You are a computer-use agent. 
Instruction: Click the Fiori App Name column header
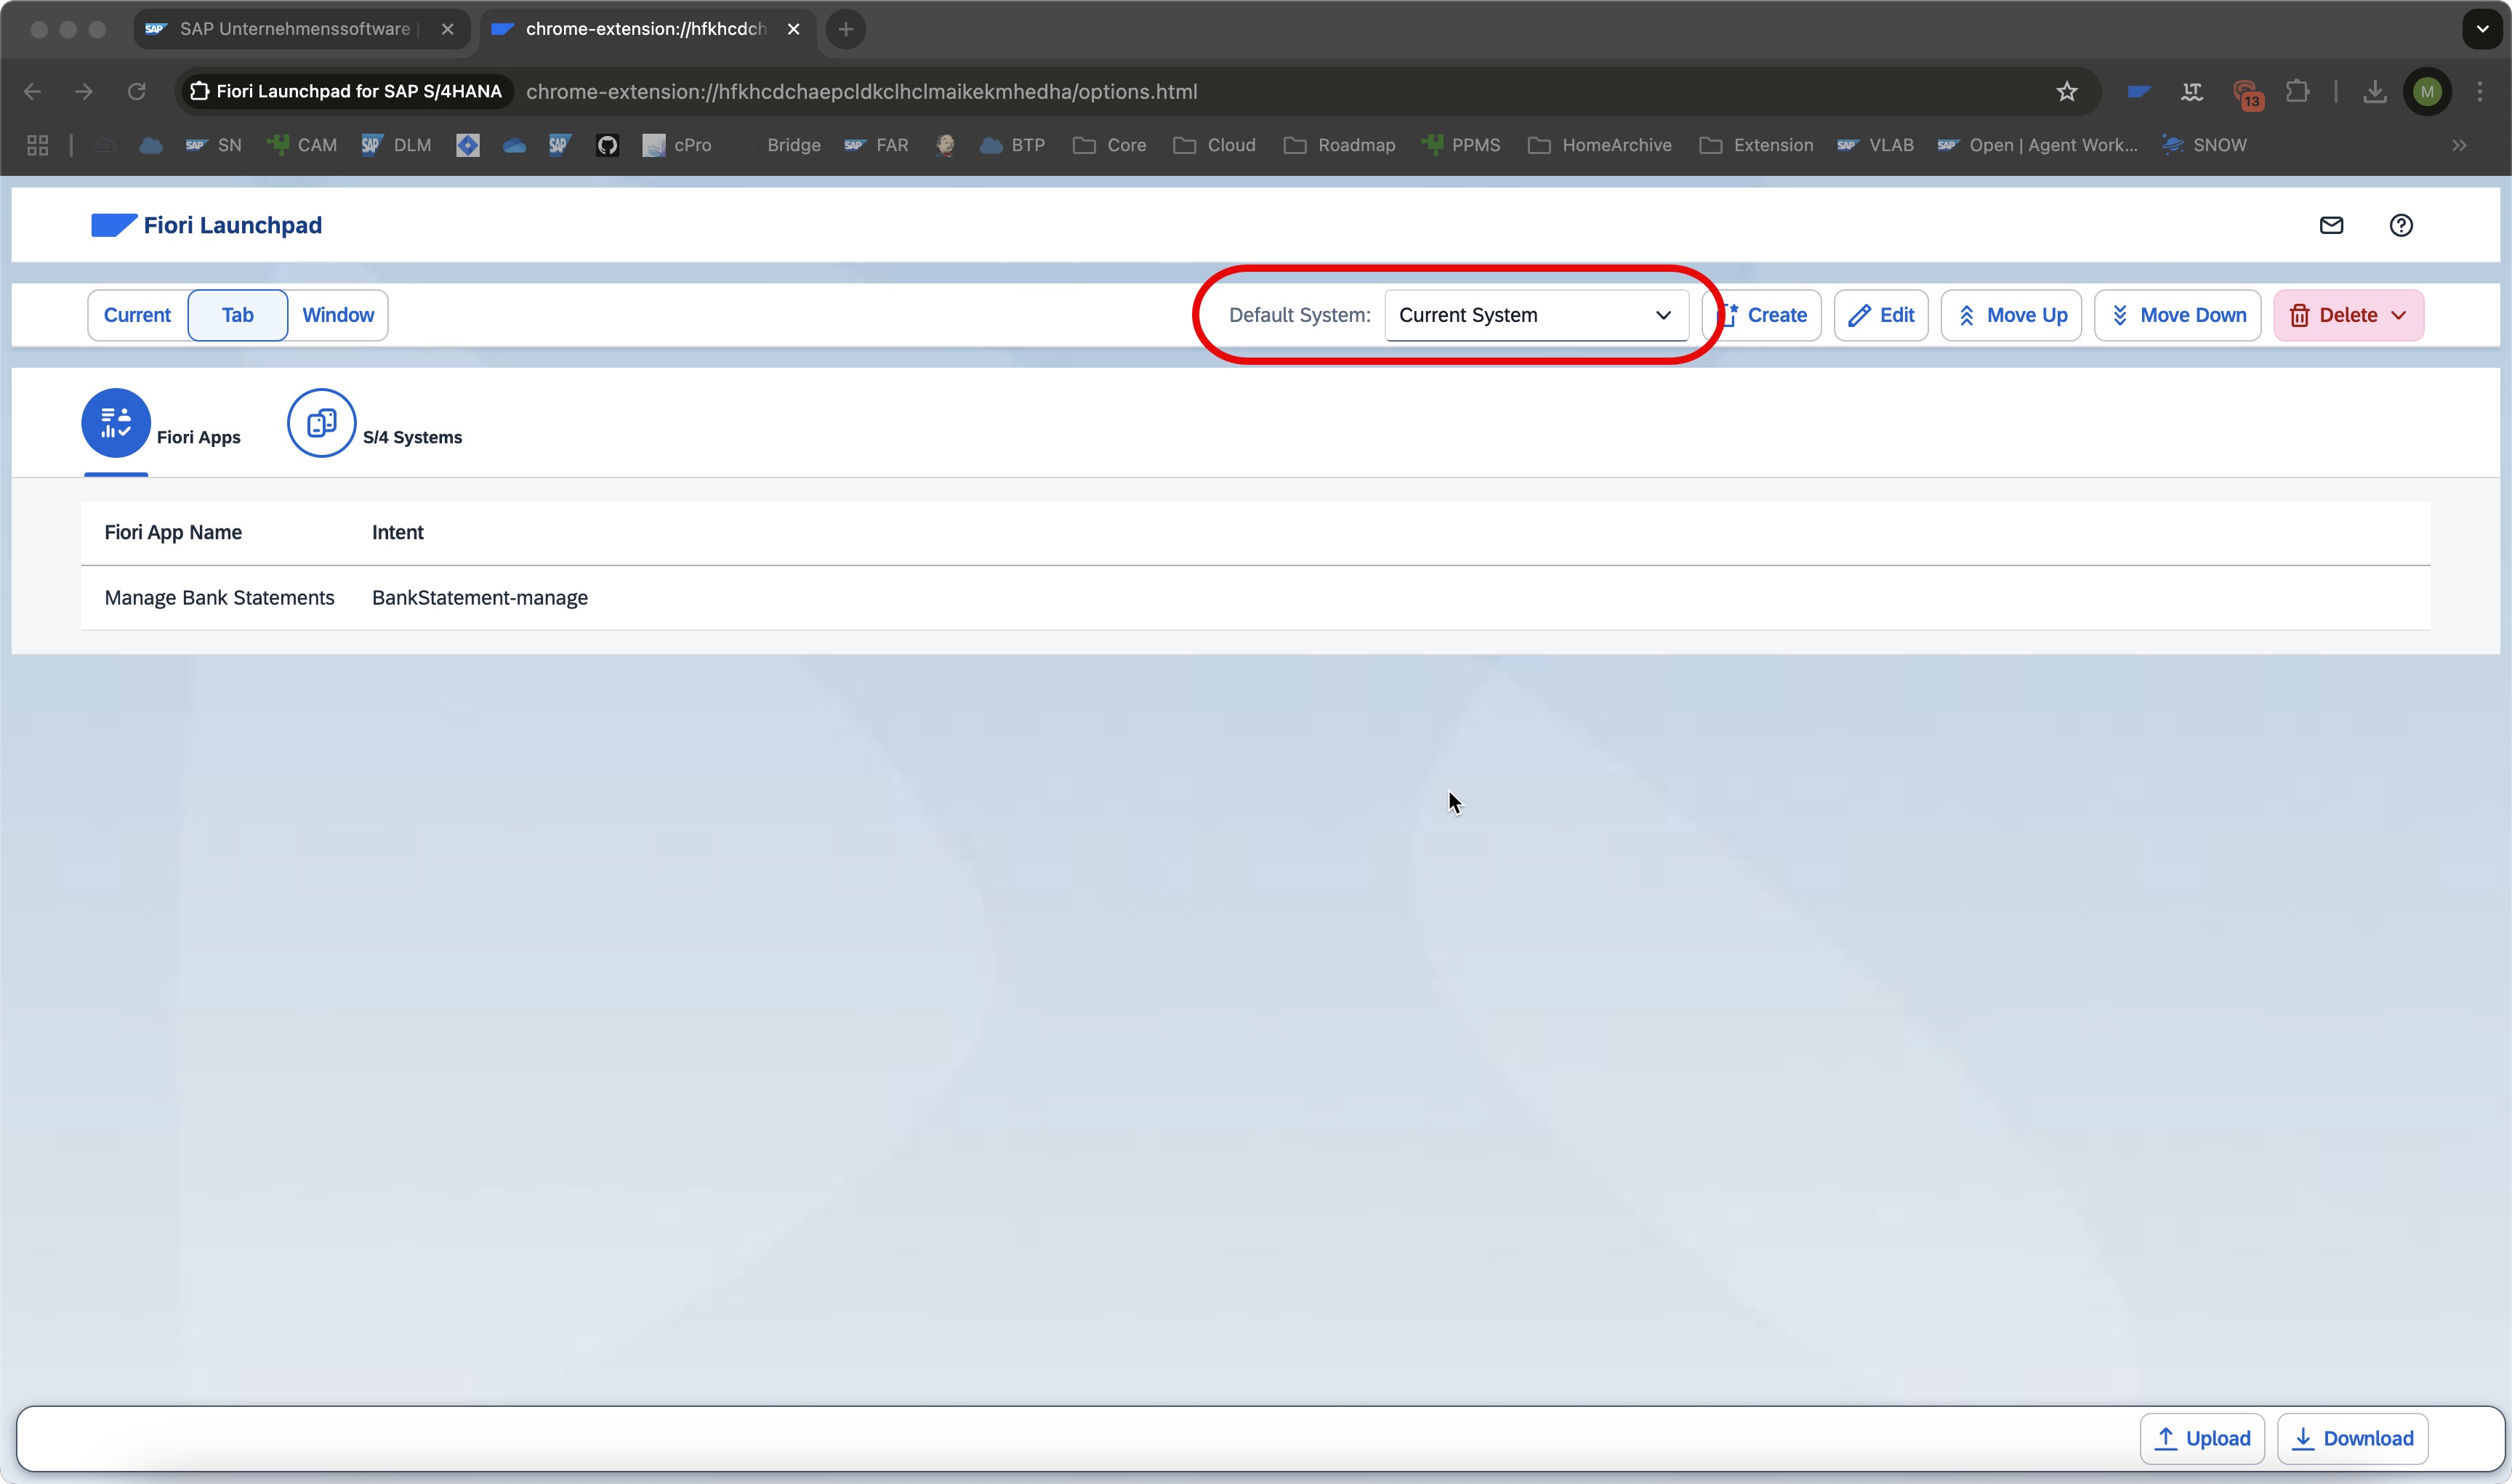coord(173,532)
